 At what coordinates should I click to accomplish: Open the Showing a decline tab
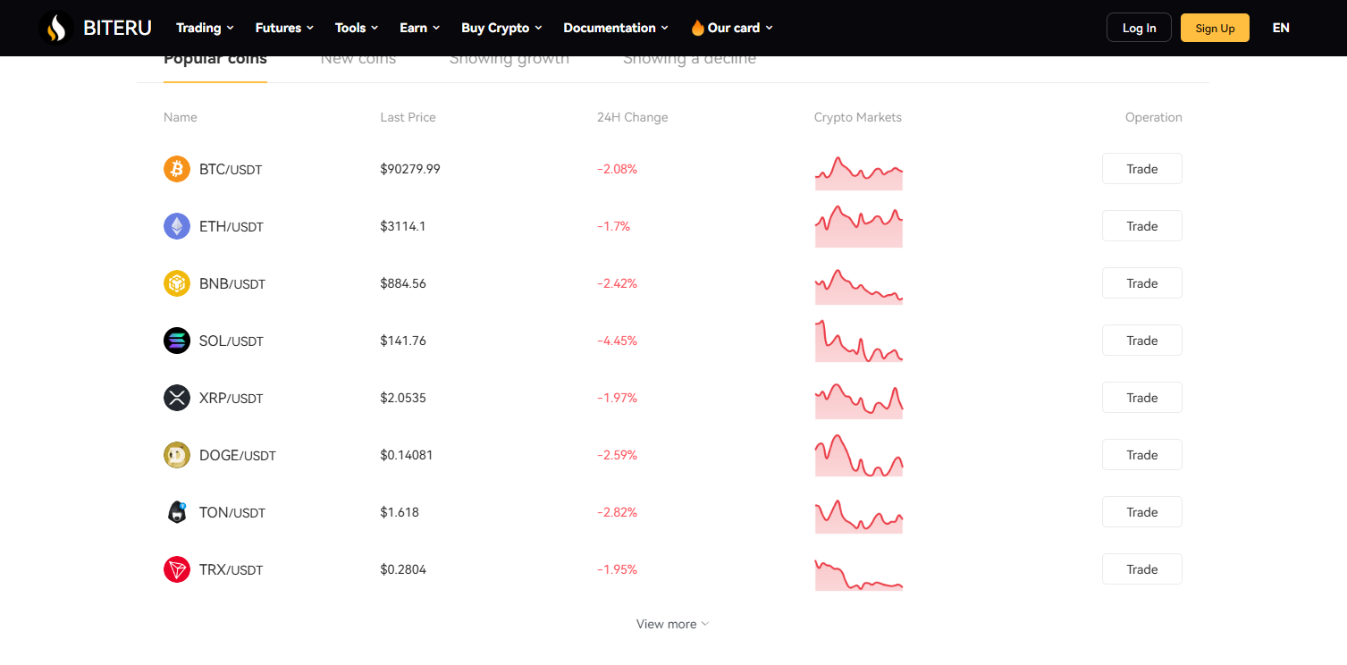pos(689,60)
